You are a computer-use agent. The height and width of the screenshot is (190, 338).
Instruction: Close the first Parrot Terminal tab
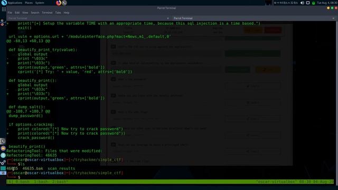168,18
